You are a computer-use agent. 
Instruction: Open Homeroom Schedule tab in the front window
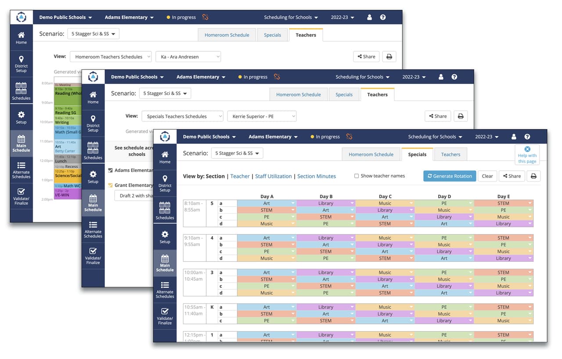pyautogui.click(x=371, y=154)
